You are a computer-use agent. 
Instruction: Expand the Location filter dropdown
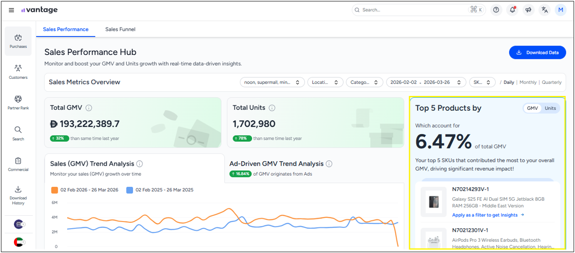[325, 82]
